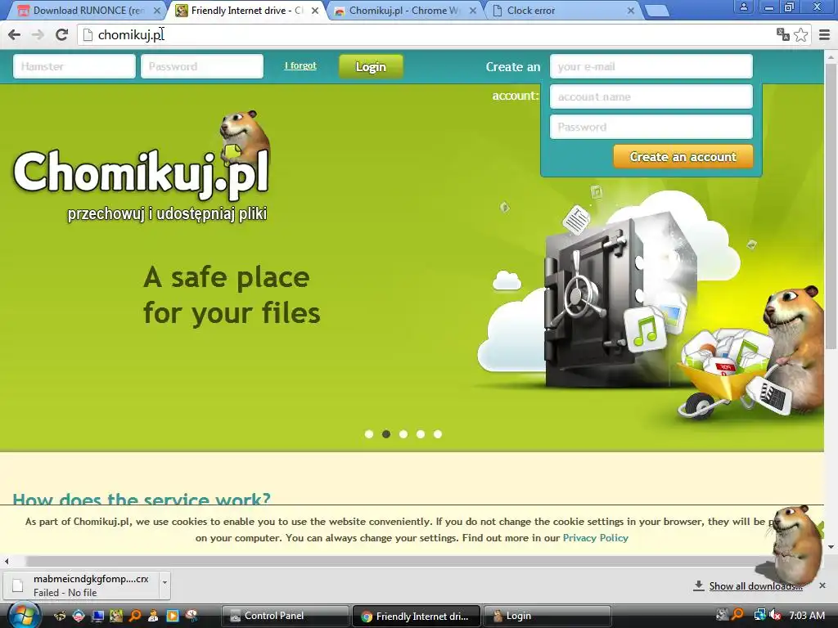Focus the registration Password field

(651, 127)
